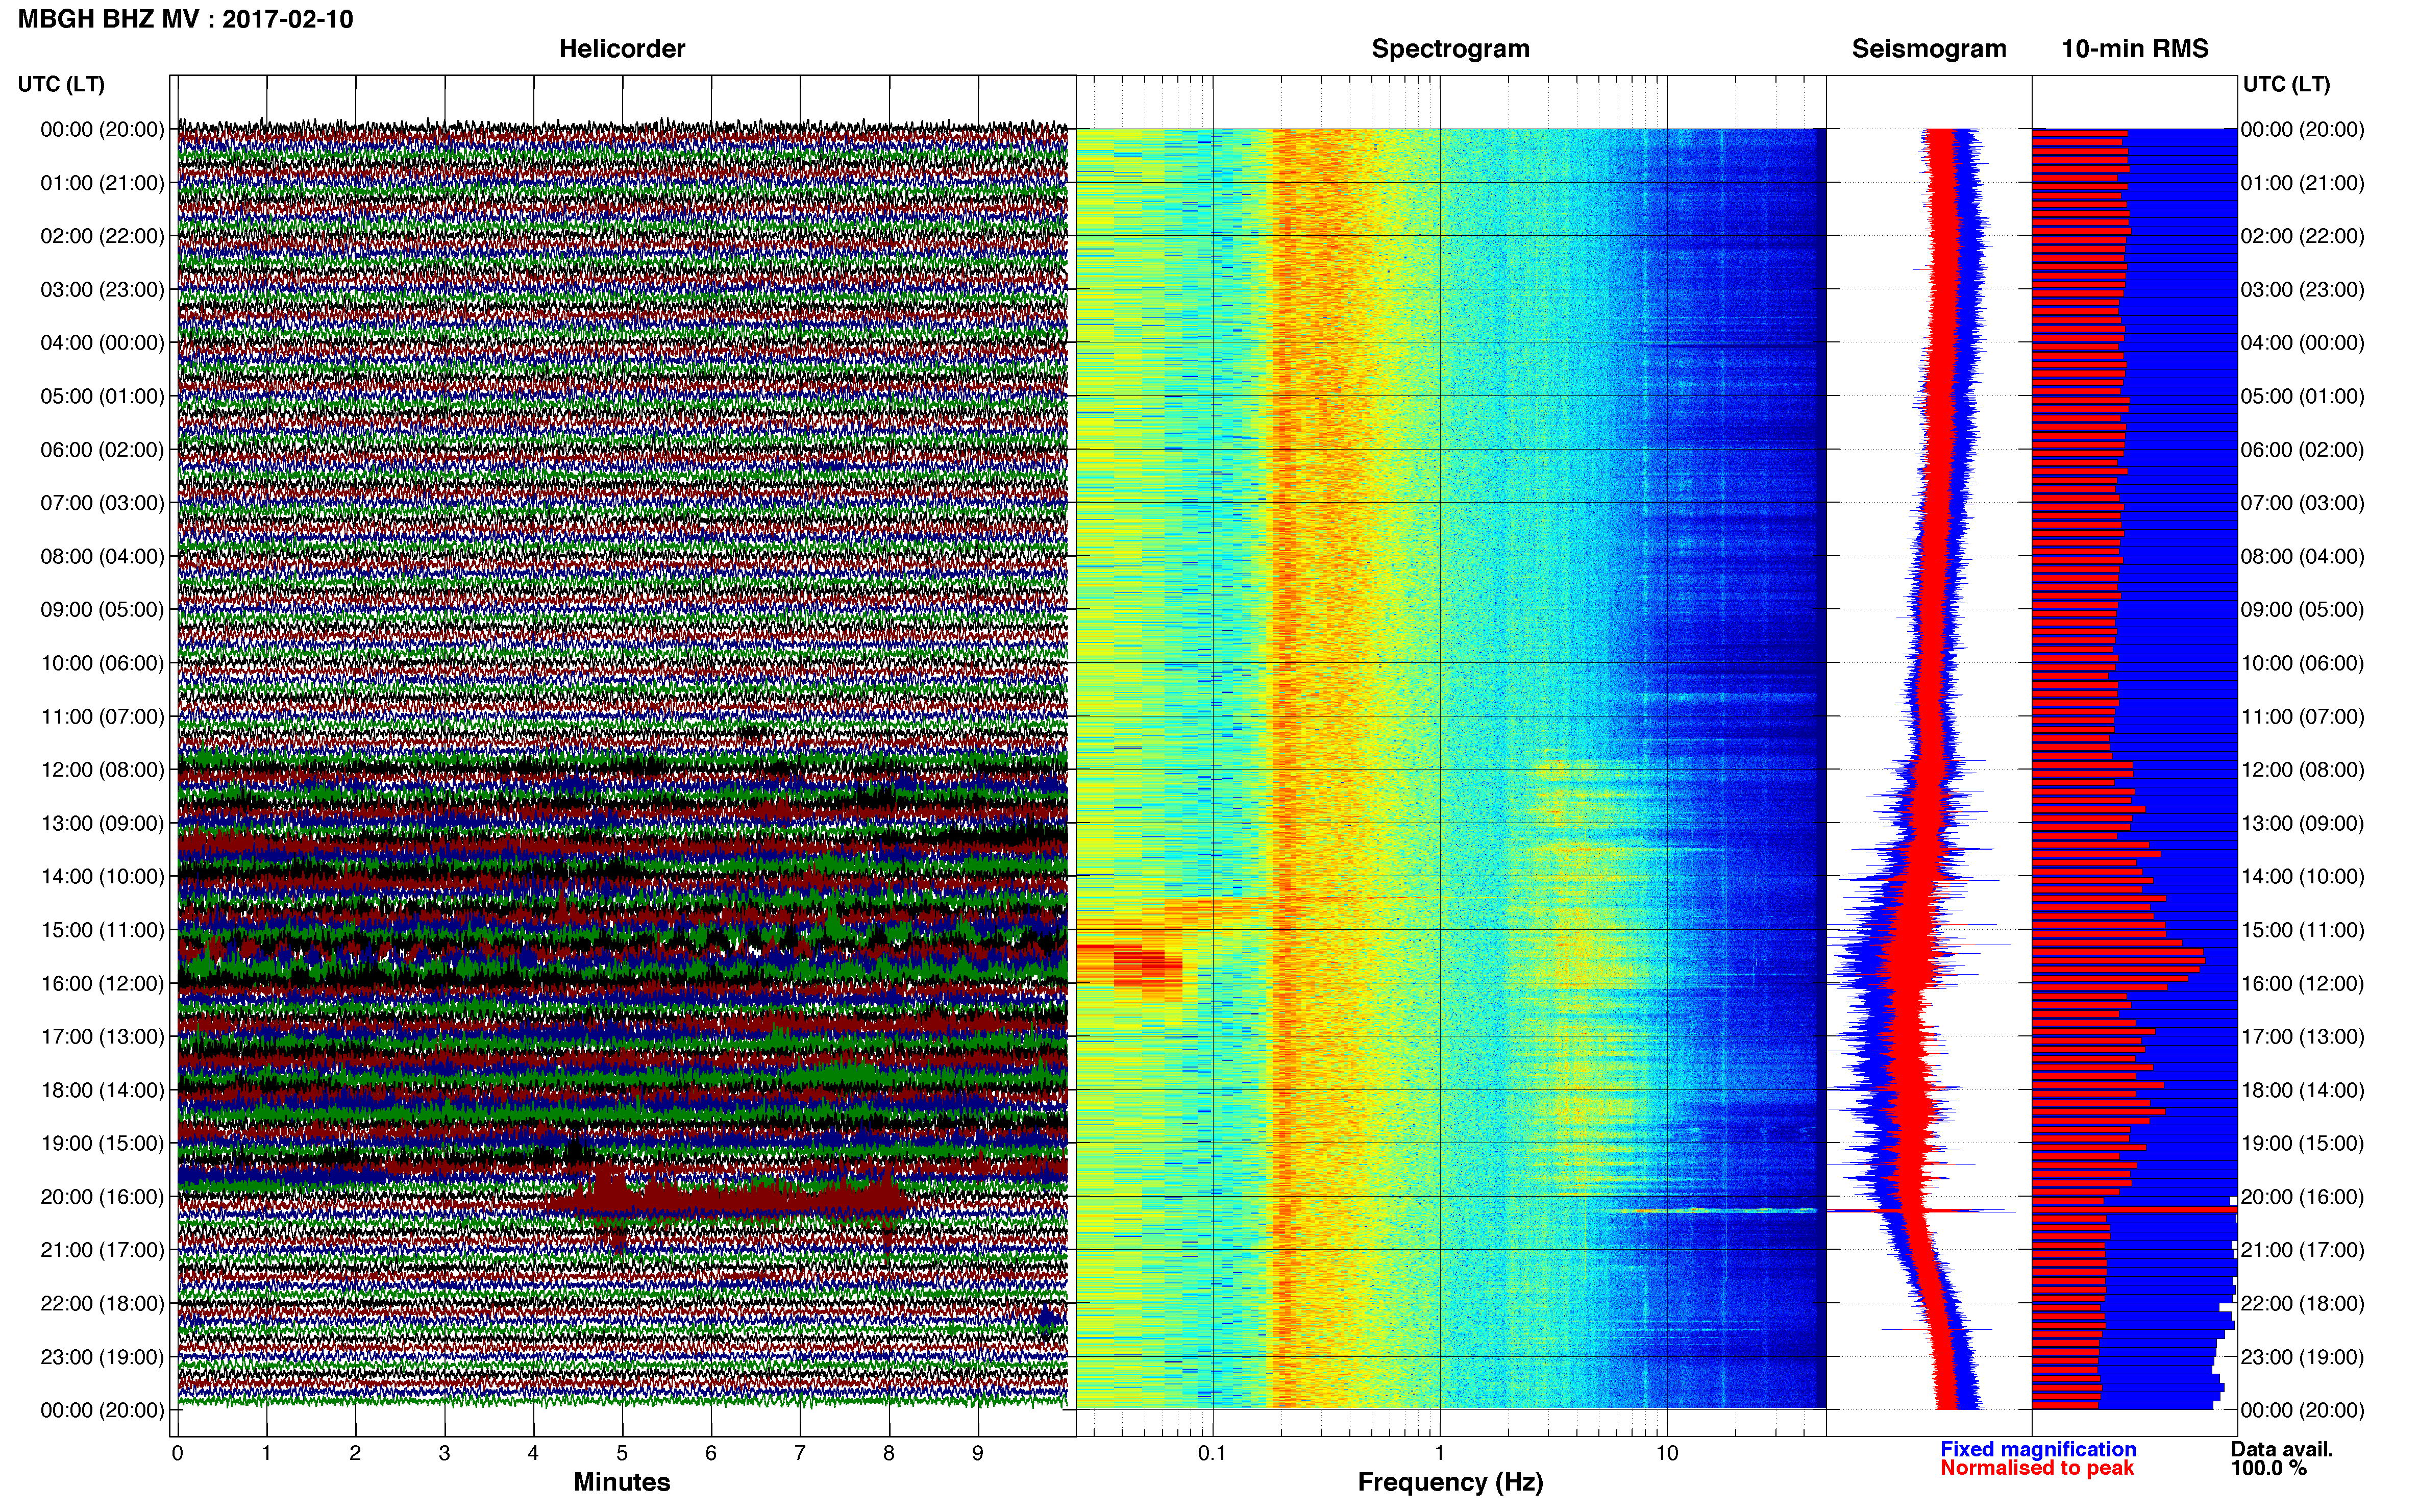
Task: Click right time label '16:00 (12:00)'
Action: coord(2302,983)
